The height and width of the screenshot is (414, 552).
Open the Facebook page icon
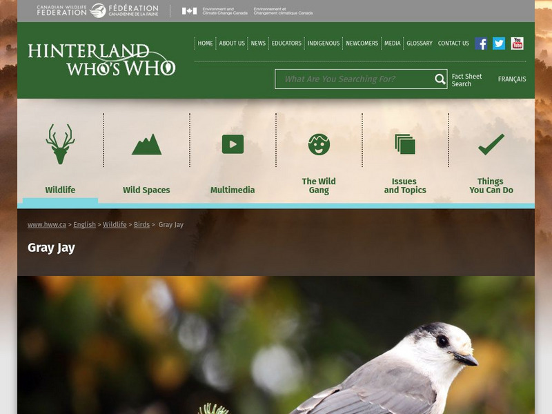point(481,43)
